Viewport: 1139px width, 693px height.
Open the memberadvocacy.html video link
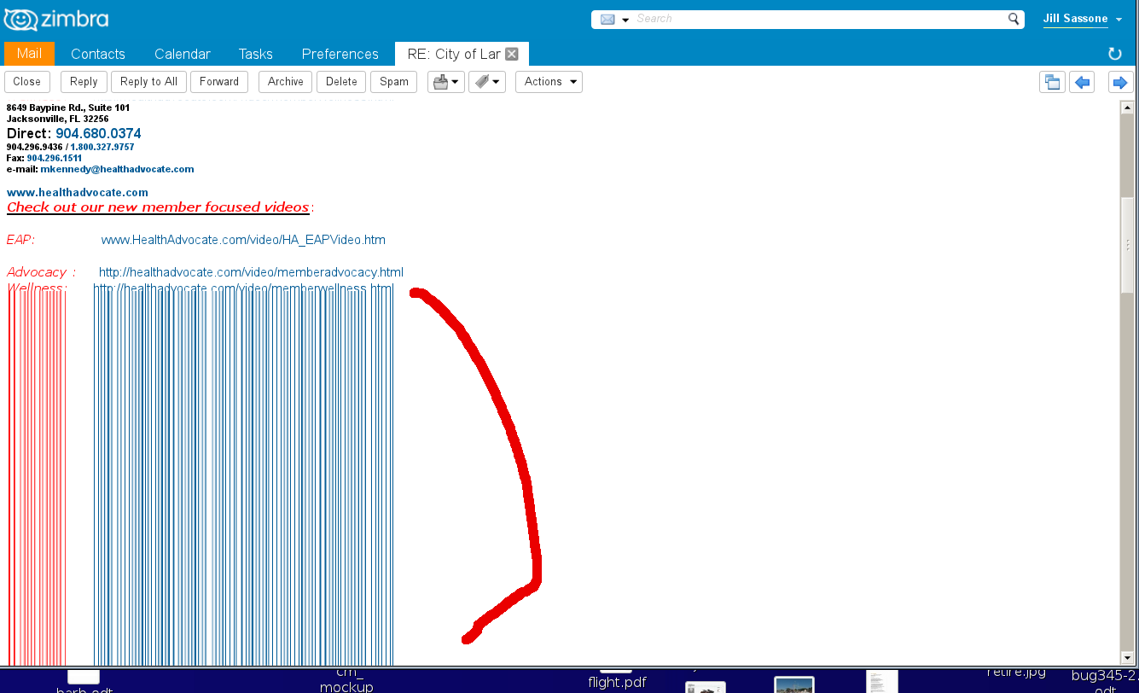point(251,272)
